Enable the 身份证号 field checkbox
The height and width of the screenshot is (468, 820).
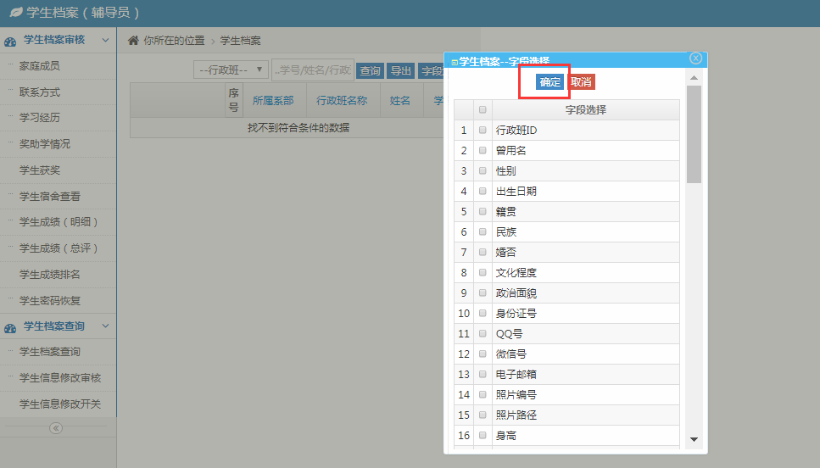click(483, 313)
